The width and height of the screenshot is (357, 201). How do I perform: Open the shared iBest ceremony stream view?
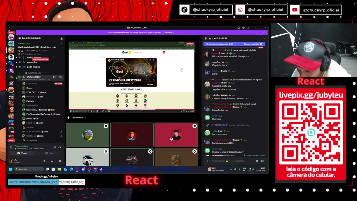132,77
